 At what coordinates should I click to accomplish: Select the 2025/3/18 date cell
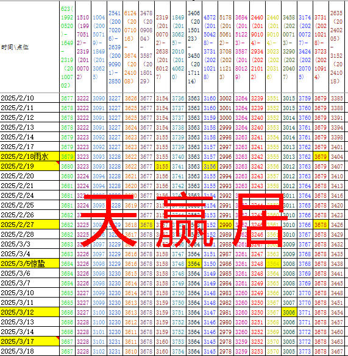(x=30, y=351)
